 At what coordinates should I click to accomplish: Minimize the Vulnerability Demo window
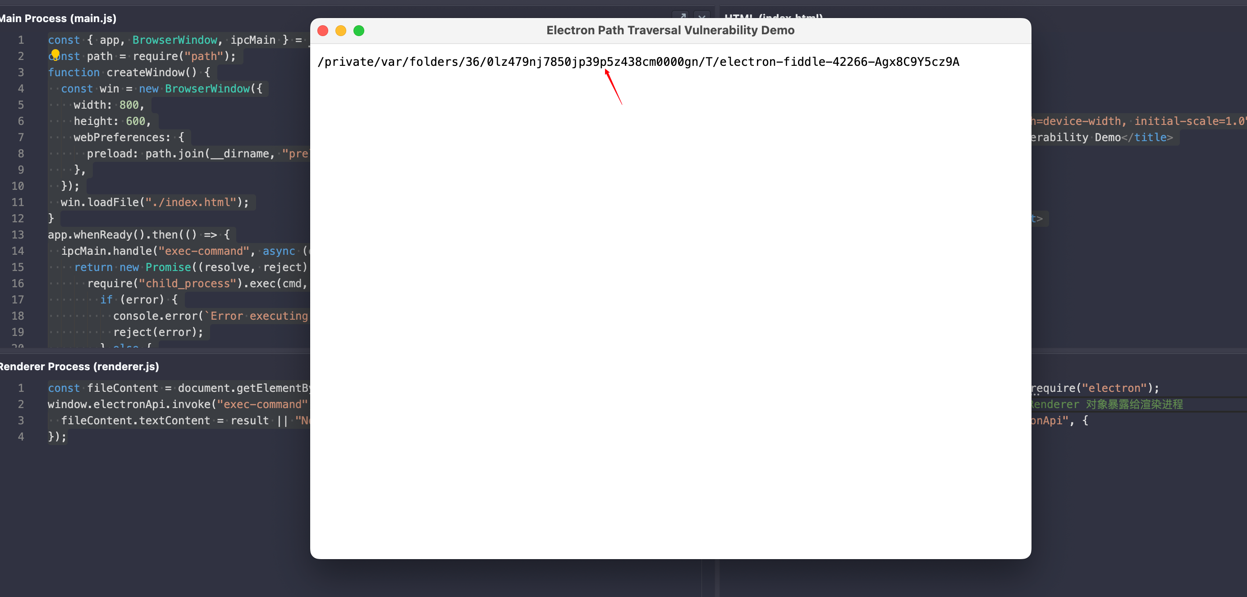click(341, 31)
